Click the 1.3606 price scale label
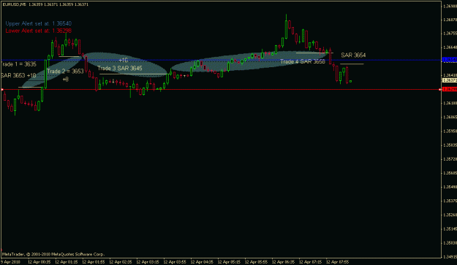The image size is (457, 265). (x=450, y=117)
